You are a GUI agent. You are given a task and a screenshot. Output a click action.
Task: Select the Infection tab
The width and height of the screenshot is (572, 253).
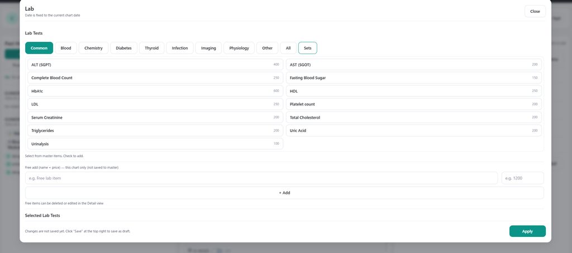(x=180, y=48)
